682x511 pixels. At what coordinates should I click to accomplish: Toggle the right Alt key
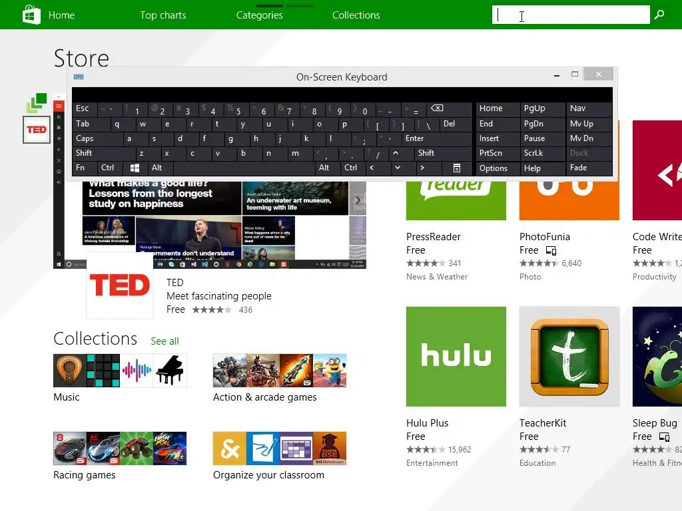point(328,168)
